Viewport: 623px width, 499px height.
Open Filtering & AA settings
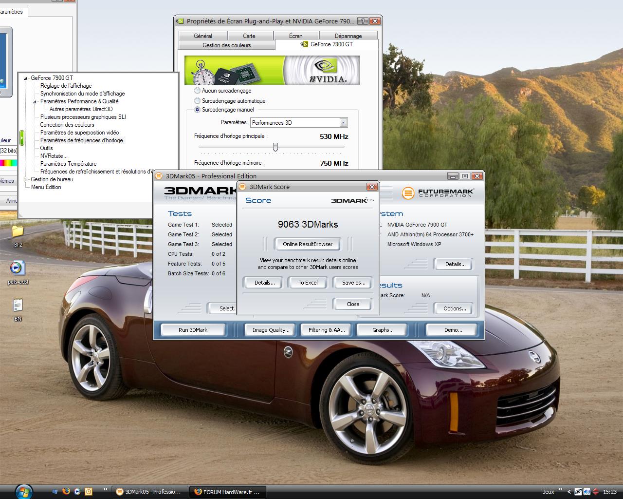point(327,330)
